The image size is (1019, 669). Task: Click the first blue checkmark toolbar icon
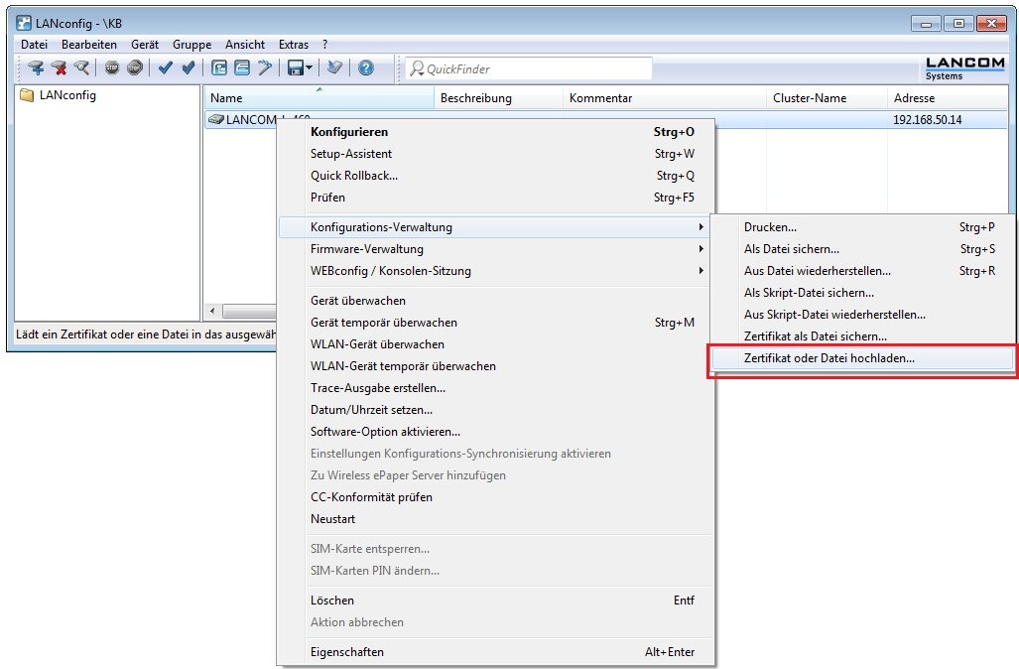[x=166, y=68]
